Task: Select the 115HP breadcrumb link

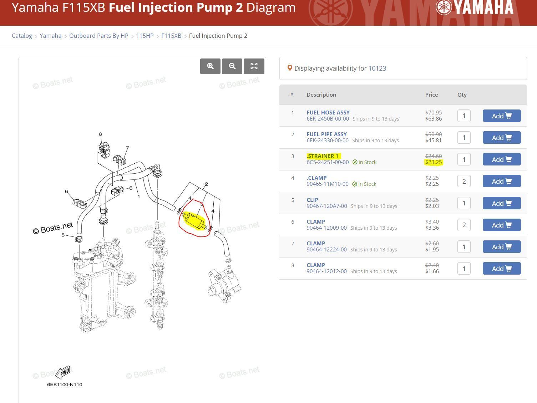Action: tap(145, 36)
